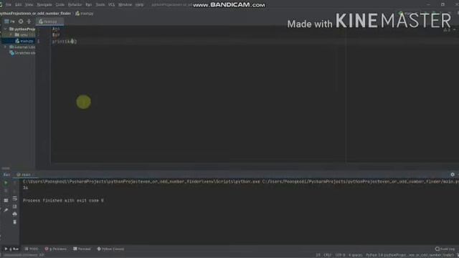Click the CRLF line separator in status bar
The image size is (459, 258).
tap(328, 255)
